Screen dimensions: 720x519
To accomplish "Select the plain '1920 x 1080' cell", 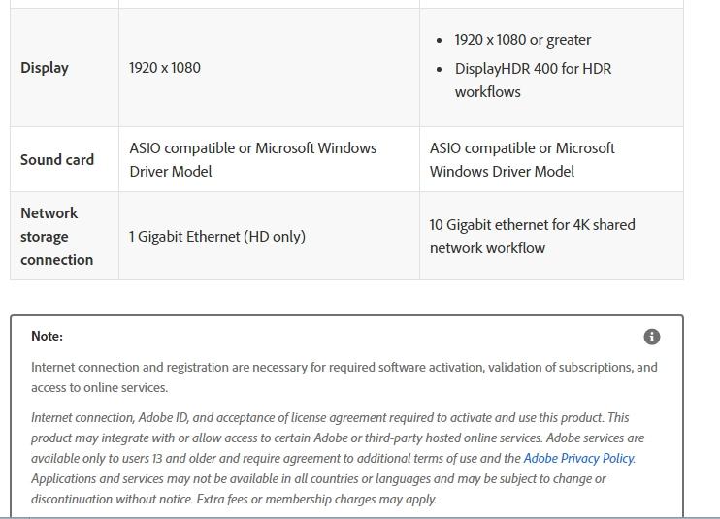I will pos(164,68).
